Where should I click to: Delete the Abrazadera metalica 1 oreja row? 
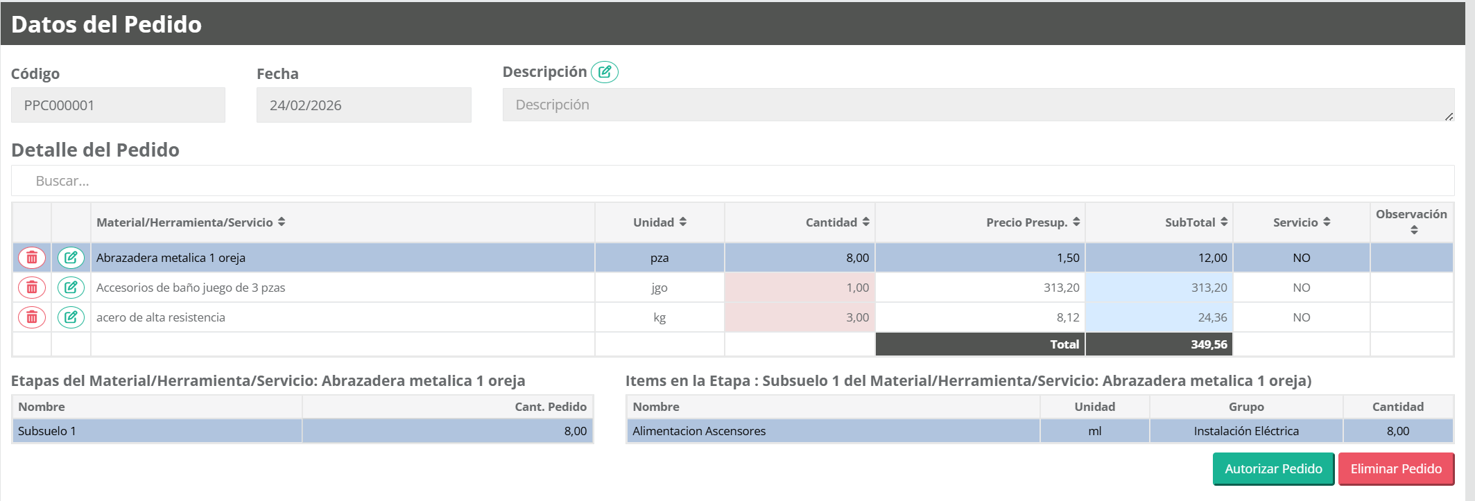click(32, 258)
